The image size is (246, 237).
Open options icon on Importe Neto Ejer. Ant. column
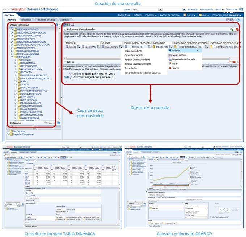coord(206,47)
